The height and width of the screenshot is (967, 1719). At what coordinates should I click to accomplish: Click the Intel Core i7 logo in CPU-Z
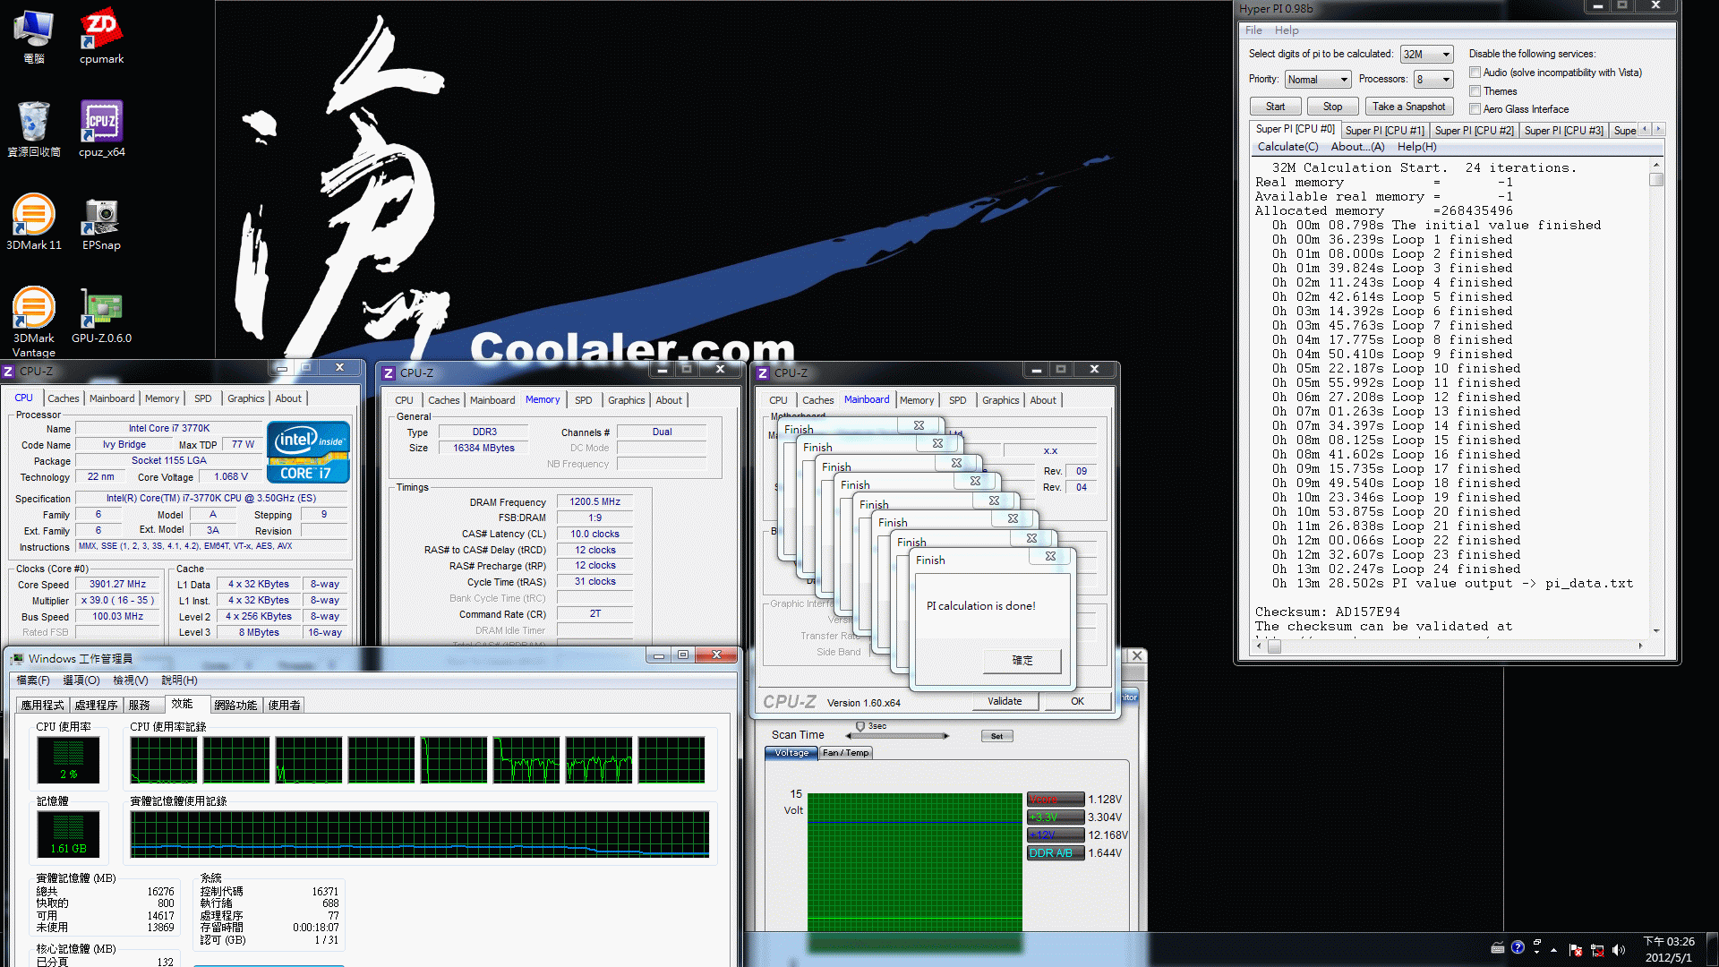tap(309, 452)
